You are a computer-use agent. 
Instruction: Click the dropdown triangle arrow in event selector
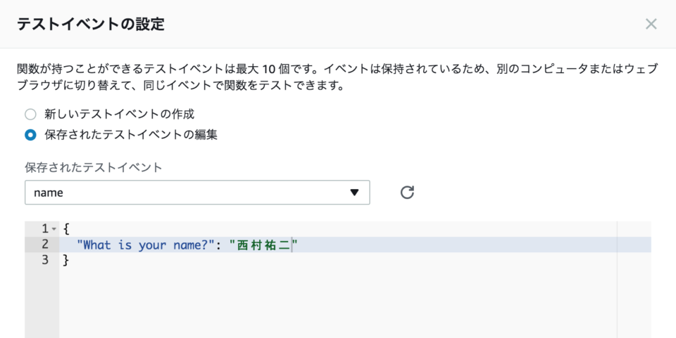354,193
